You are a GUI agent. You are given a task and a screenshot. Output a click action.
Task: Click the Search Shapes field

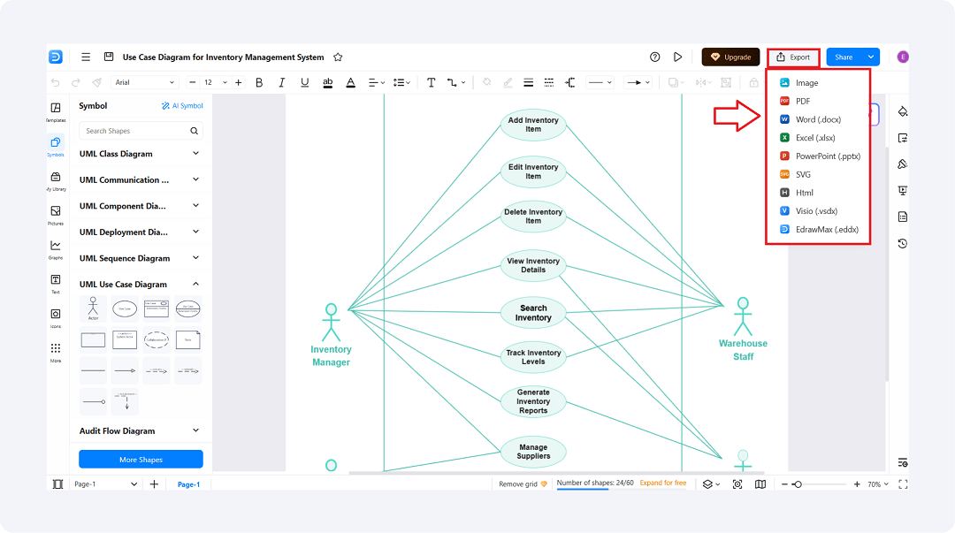(x=141, y=130)
